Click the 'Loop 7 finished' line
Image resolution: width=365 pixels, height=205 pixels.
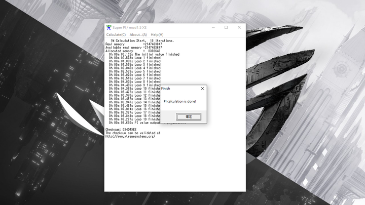[x=134, y=78]
